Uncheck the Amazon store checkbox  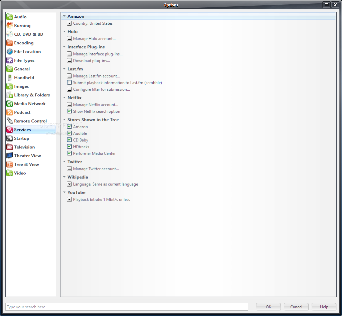click(x=69, y=126)
